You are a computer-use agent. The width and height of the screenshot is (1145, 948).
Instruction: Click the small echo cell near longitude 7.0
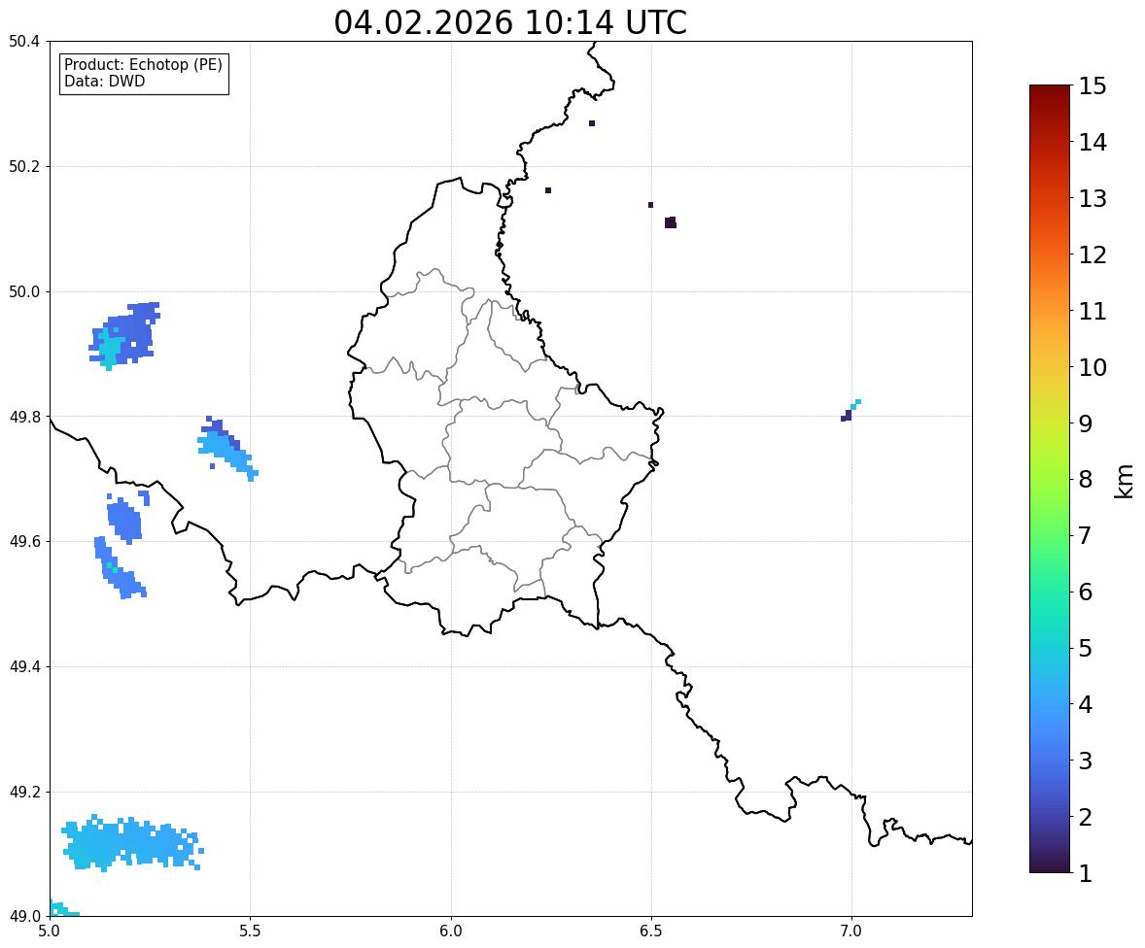click(850, 410)
